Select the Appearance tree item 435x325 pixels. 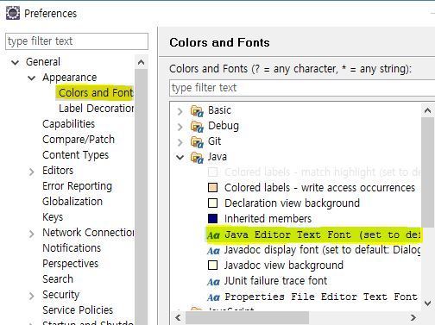pyautogui.click(x=70, y=78)
